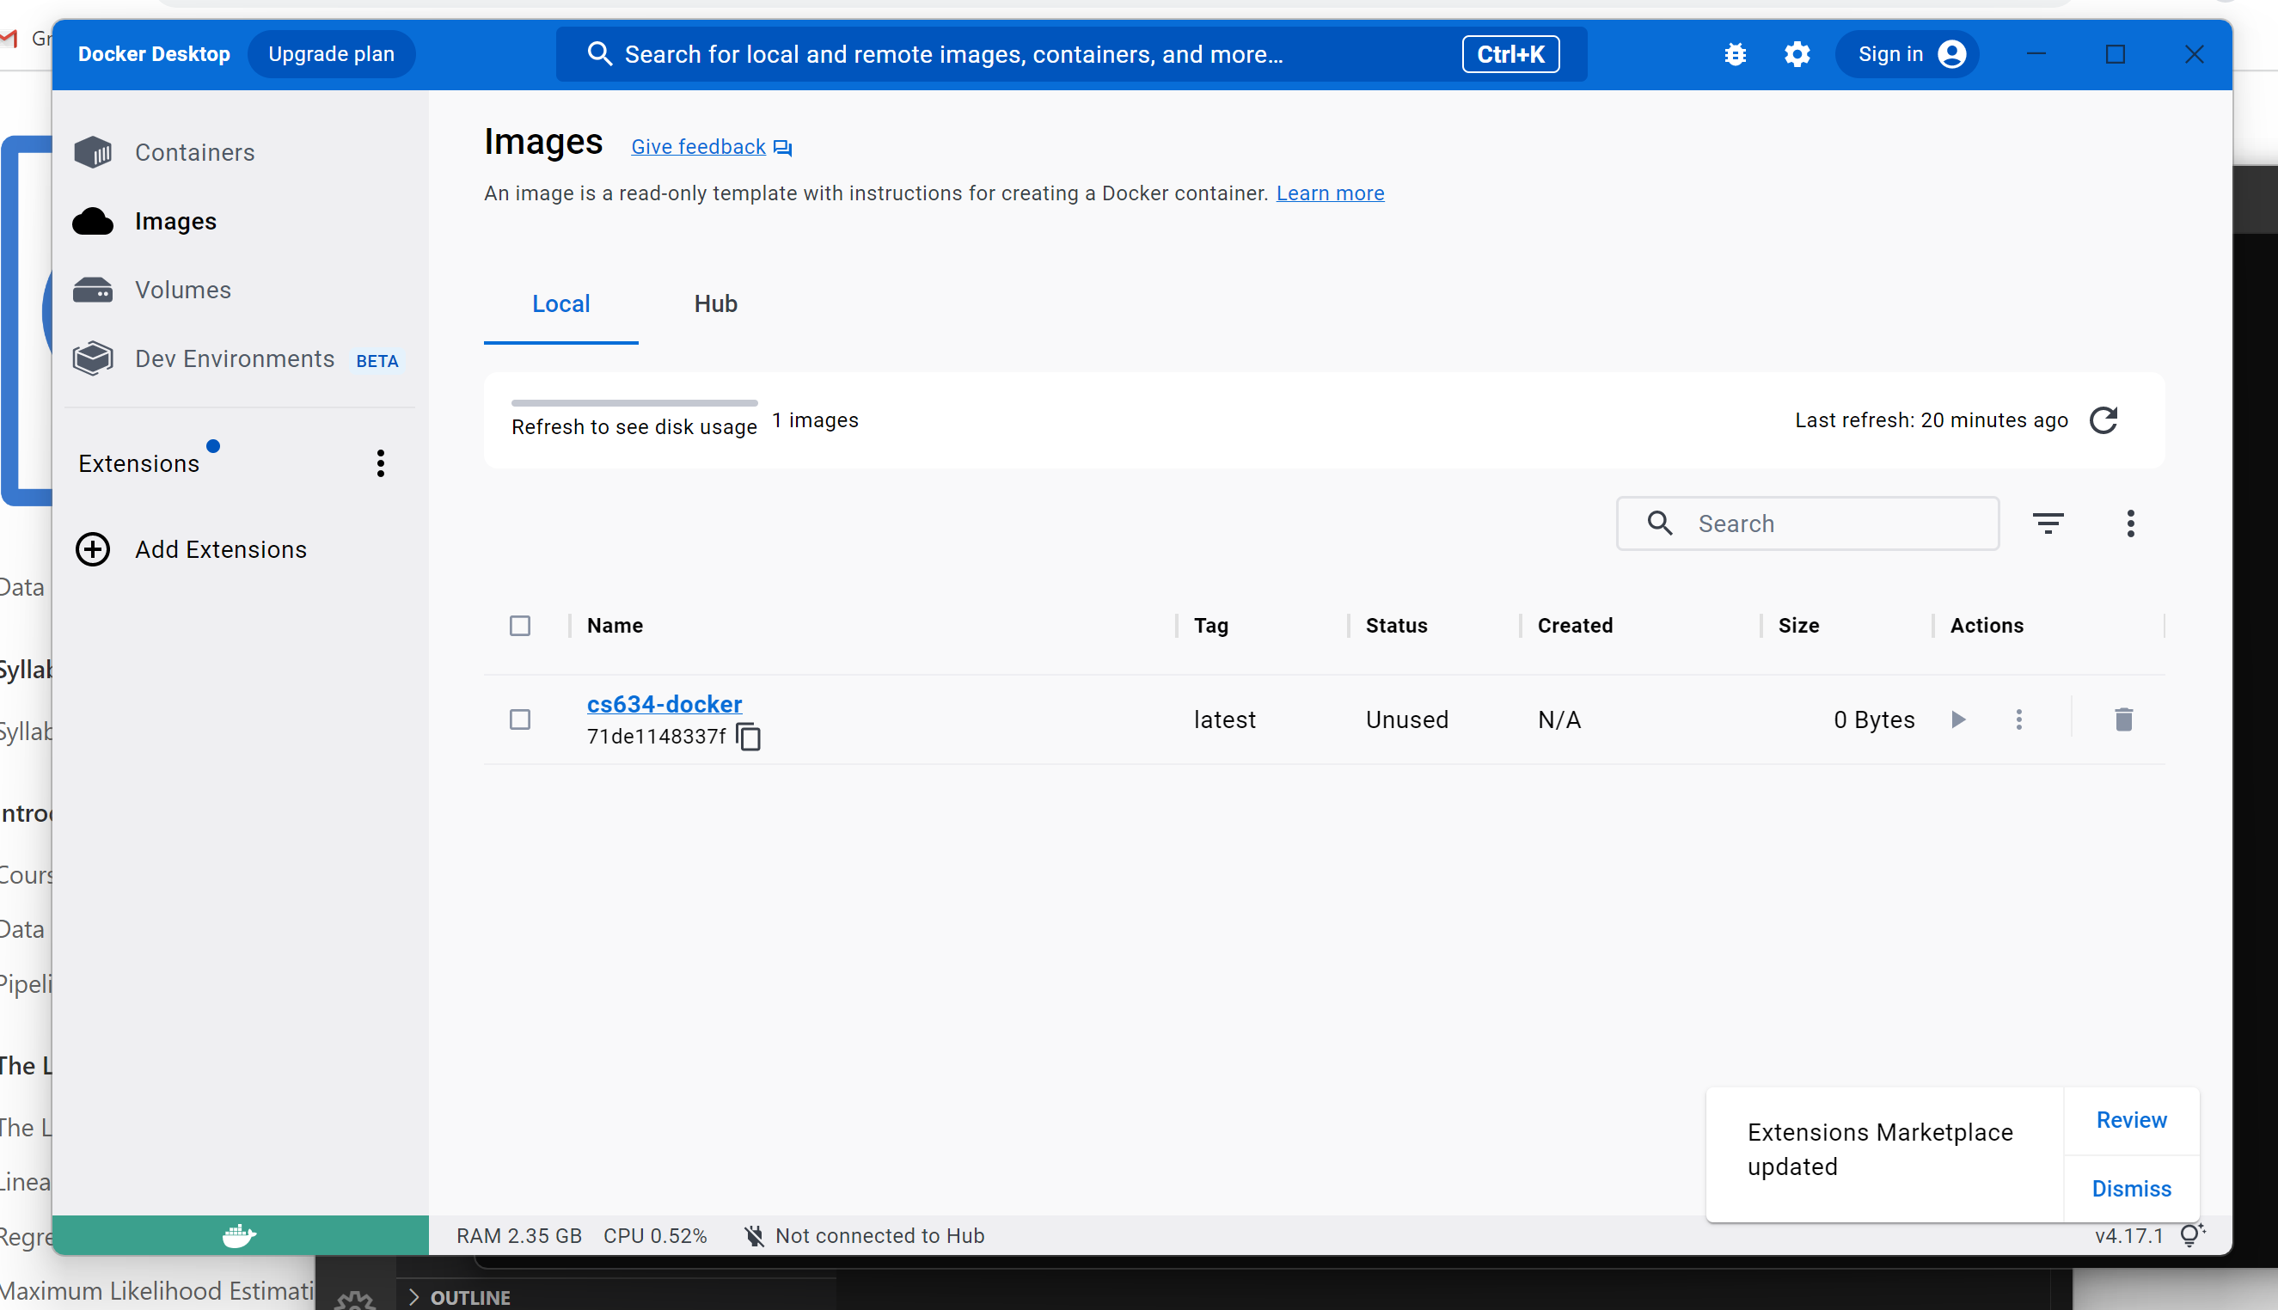This screenshot has height=1310, width=2278.
Task: Copy image ID 71de1148337f icon
Action: (x=749, y=737)
